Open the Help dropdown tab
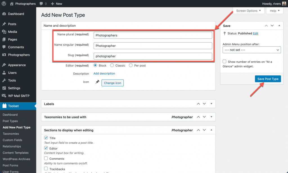The width and height of the screenshot is (288, 173). coord(274,11)
